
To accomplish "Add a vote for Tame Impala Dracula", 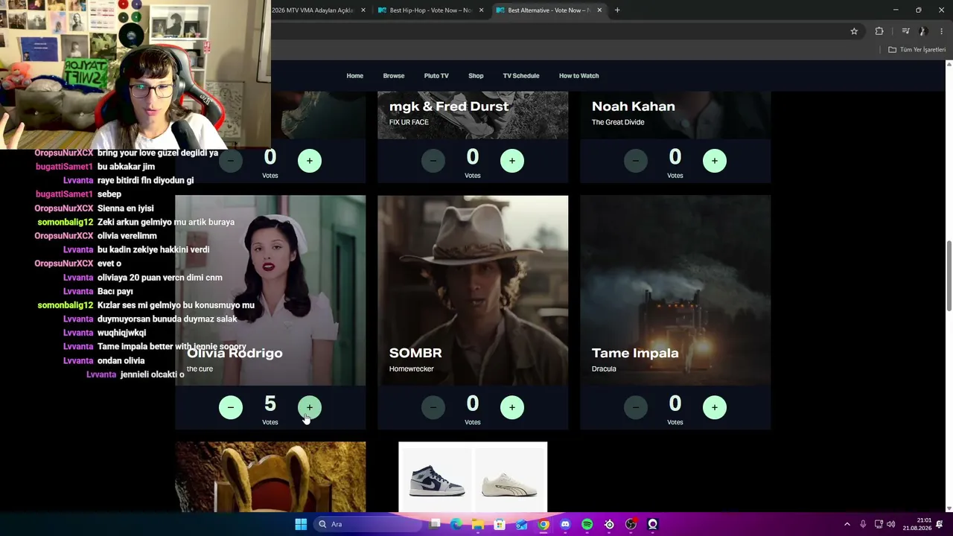I will pyautogui.click(x=715, y=407).
